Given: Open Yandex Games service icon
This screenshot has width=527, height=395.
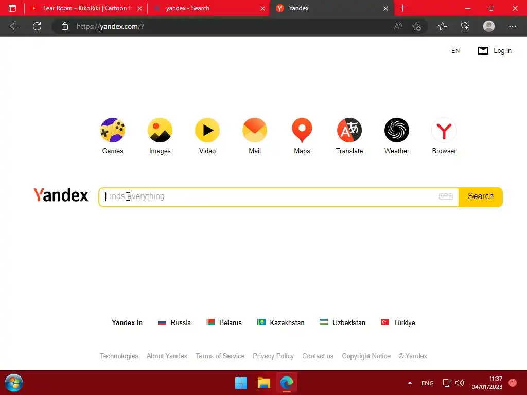Looking at the screenshot, I should 113,130.
